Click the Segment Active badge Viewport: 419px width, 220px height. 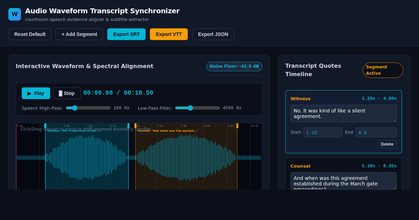click(x=383, y=70)
